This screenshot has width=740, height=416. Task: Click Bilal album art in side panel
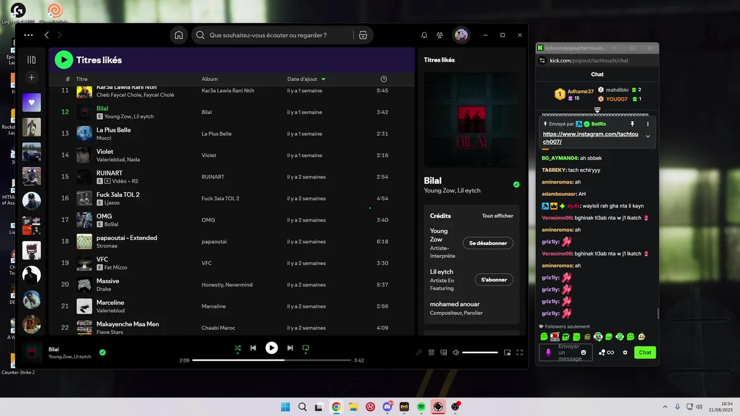click(472, 120)
